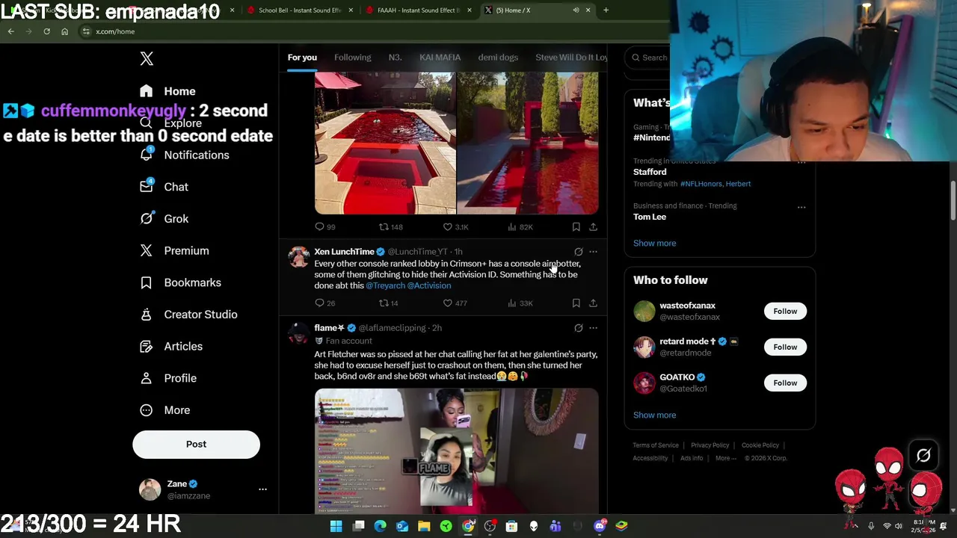Viewport: 957px width, 538px height.
Task: Open more options on flame's post
Action: pyautogui.click(x=593, y=328)
